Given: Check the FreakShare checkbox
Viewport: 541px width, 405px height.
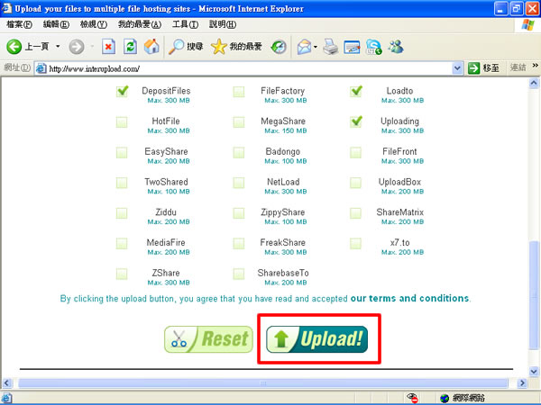Looking at the screenshot, I should [239, 243].
